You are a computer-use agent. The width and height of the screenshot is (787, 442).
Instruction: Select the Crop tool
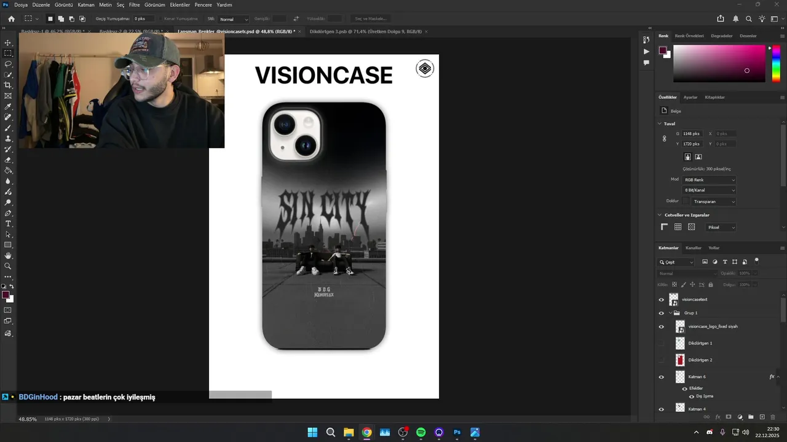pyautogui.click(x=8, y=85)
